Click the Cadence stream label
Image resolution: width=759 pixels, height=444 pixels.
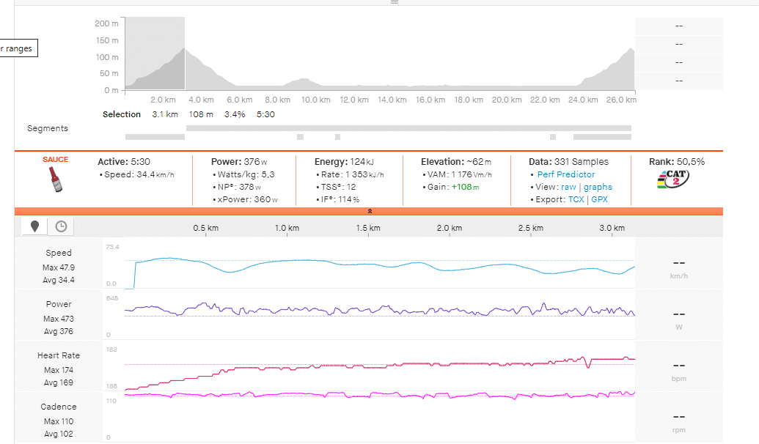(x=59, y=407)
